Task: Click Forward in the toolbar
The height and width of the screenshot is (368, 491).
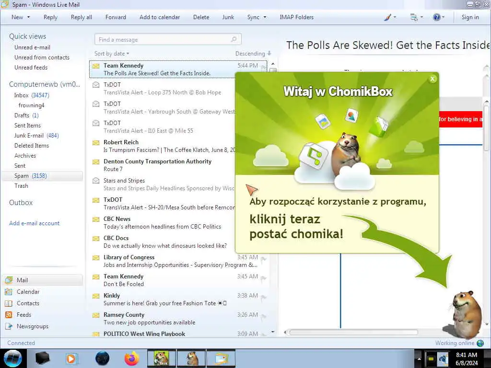Action: tap(116, 17)
